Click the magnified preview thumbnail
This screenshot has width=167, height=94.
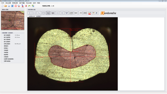pyautogui.click(x=13, y=20)
